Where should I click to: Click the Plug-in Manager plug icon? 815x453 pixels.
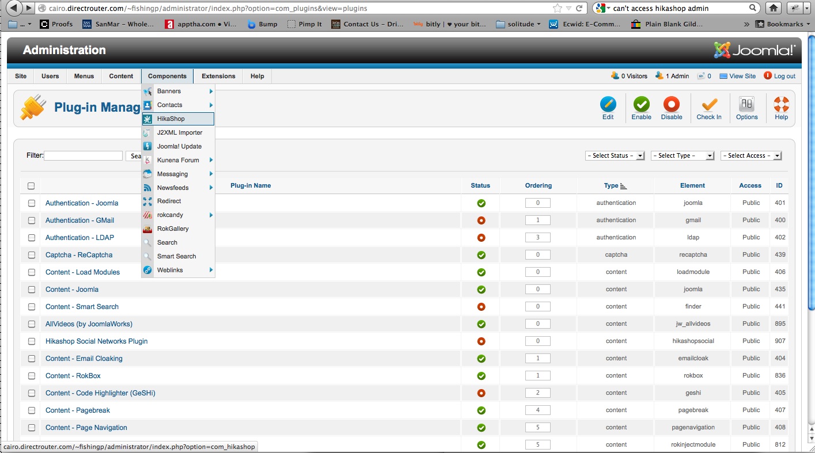pos(33,107)
